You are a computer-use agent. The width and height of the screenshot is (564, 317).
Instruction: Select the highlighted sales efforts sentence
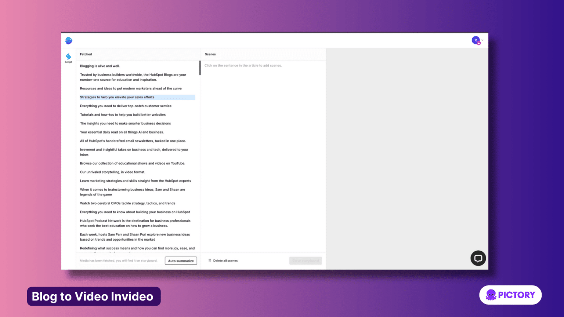click(x=117, y=97)
